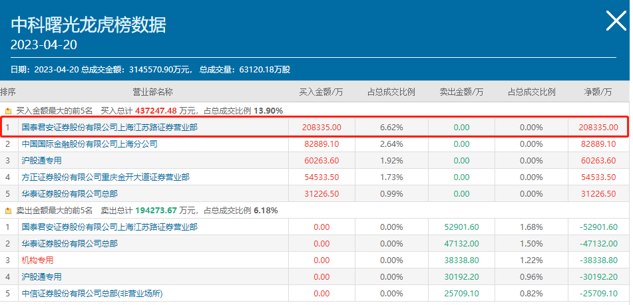The width and height of the screenshot is (633, 305).
Task: Open 方正证券重庆金开大道证券营业部 link
Action: [x=105, y=177]
